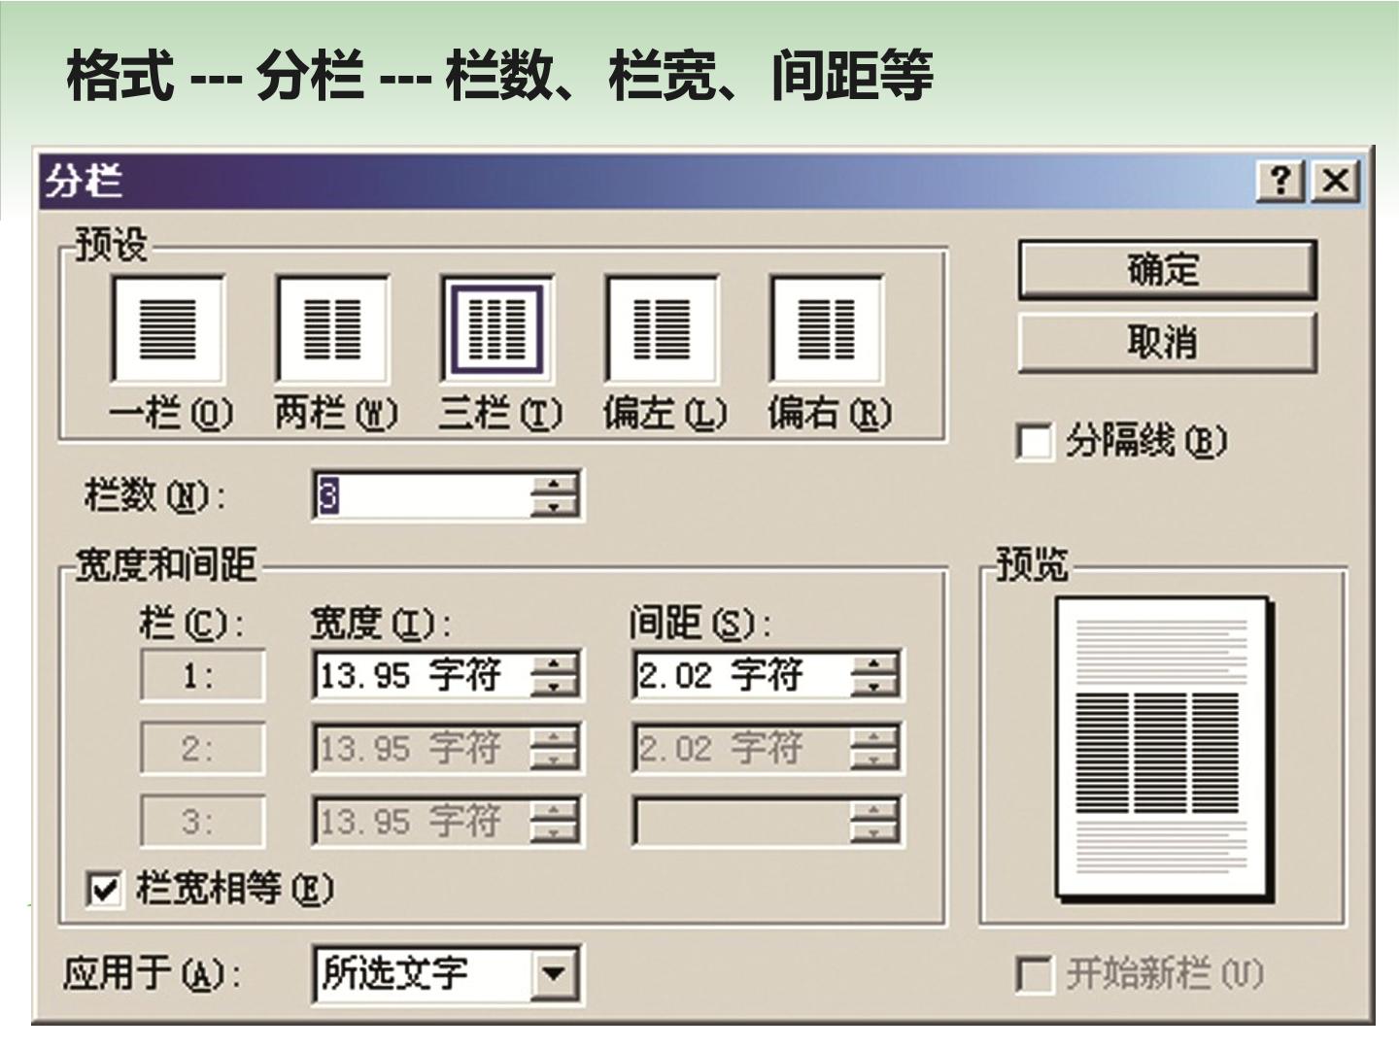Click the 确定 OK button
Viewport: 1399px width, 1049px height.
1167,270
